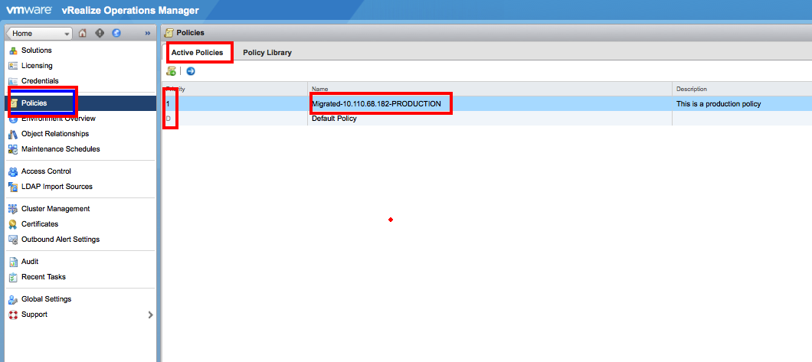The width and height of the screenshot is (812, 362).
Task: Open Support in sidebar
Action: (34, 315)
